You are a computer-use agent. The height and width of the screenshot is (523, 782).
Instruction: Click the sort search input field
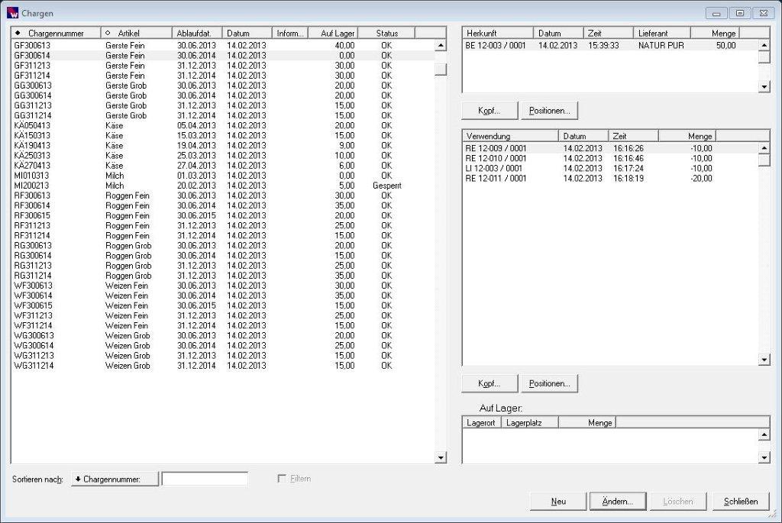(205, 479)
